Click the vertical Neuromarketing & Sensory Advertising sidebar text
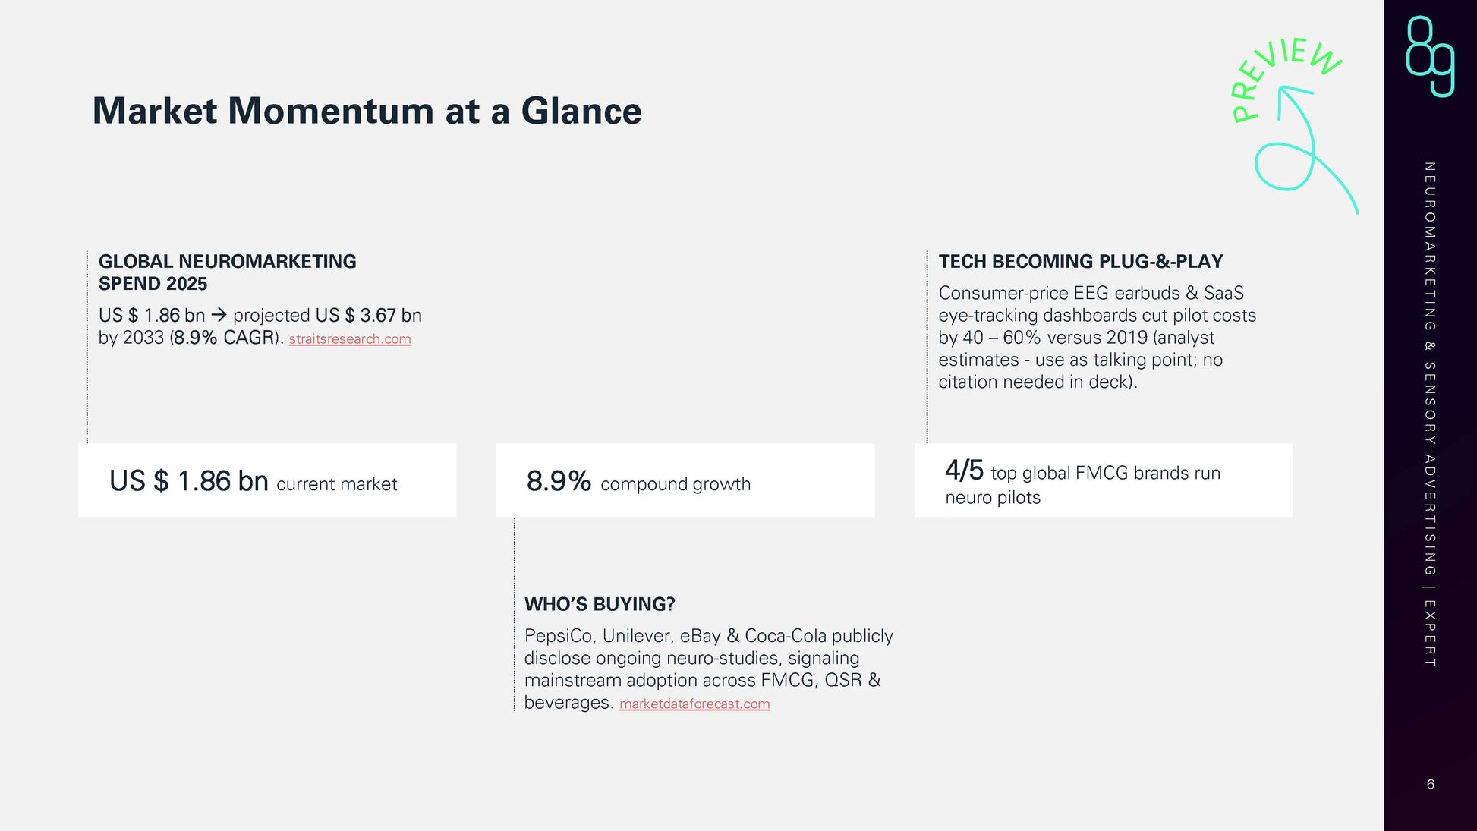 tap(1430, 414)
